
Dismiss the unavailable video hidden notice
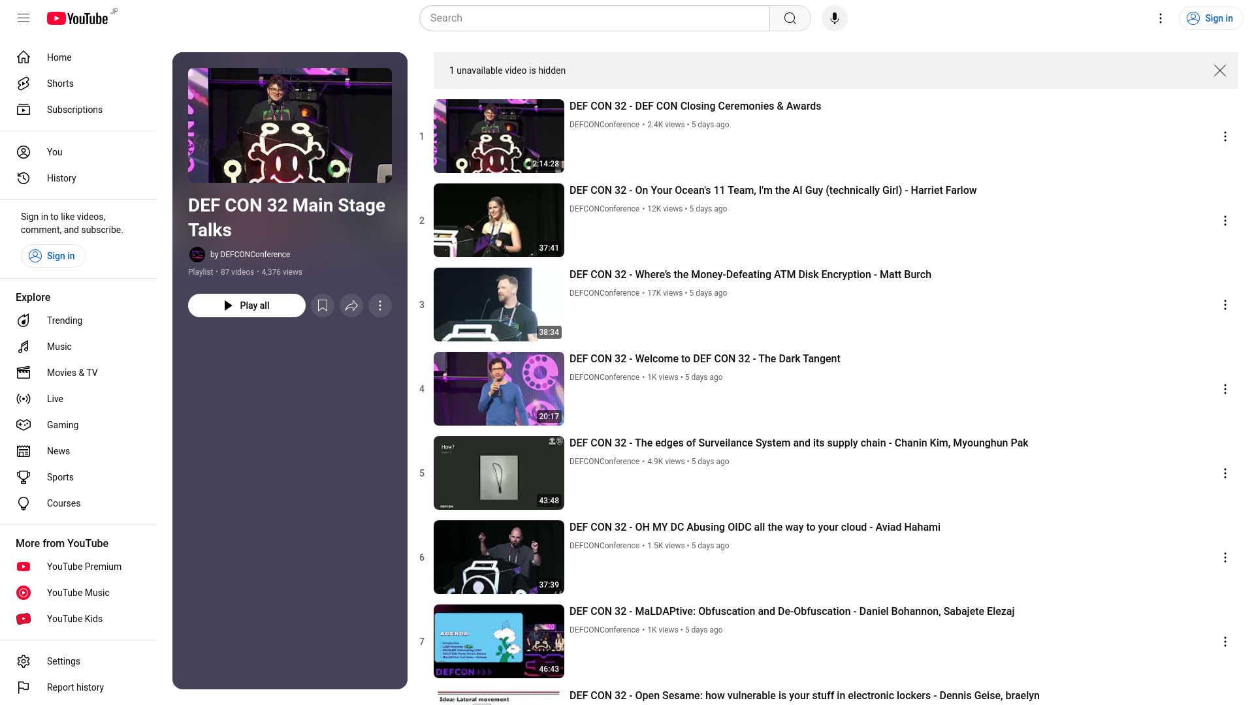(1221, 70)
